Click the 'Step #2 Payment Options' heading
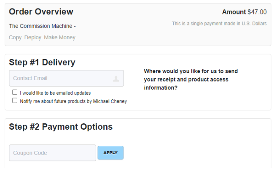This screenshot has width=274, height=169. click(x=61, y=127)
